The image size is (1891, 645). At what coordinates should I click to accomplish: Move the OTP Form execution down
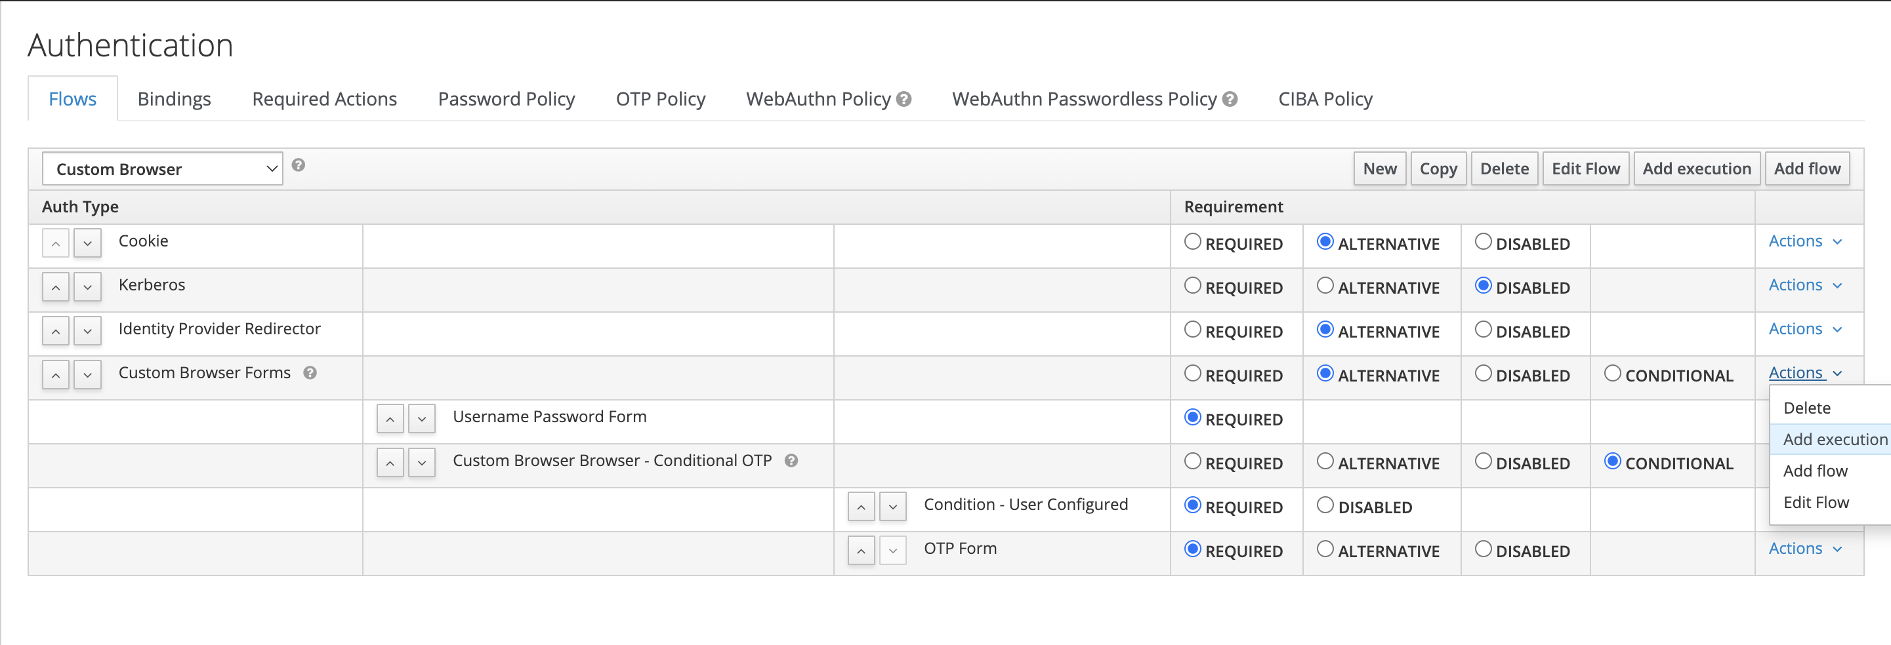coord(892,550)
